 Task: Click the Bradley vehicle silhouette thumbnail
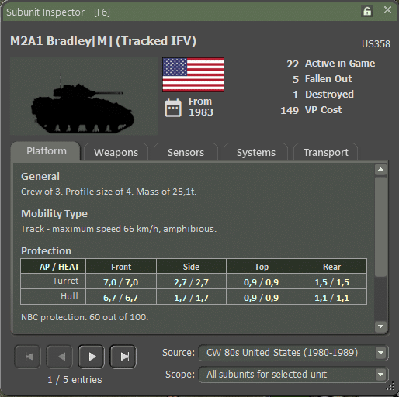(x=84, y=96)
